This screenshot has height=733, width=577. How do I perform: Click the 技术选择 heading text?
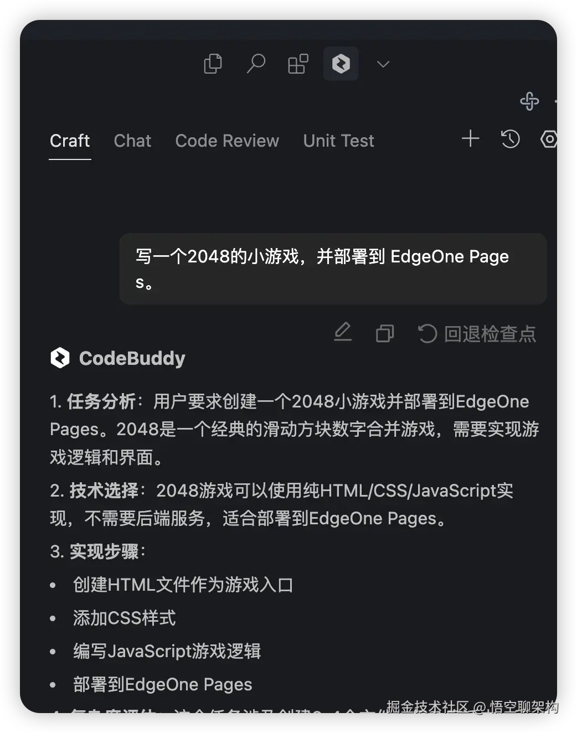104,491
